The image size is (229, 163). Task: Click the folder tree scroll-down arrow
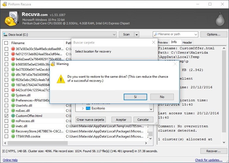tap(151, 109)
